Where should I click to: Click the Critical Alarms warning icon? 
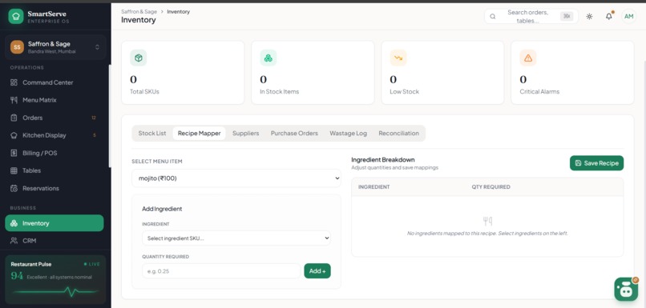[x=528, y=58]
